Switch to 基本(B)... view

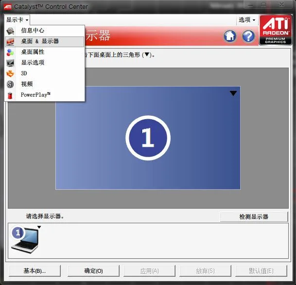(35, 271)
